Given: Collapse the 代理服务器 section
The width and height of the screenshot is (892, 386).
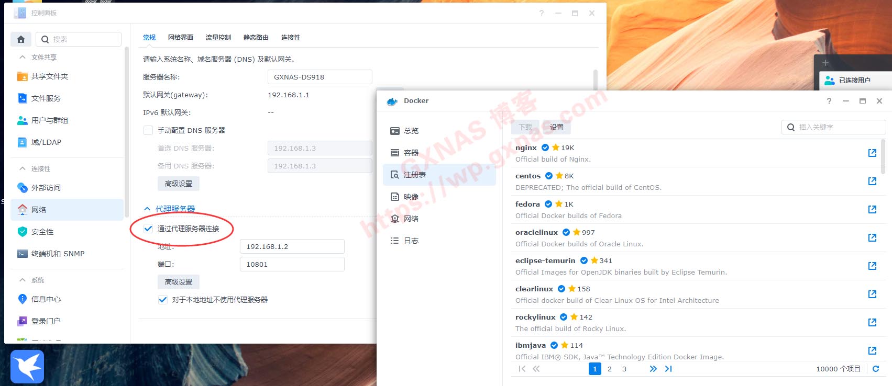Looking at the screenshot, I should tap(147, 209).
